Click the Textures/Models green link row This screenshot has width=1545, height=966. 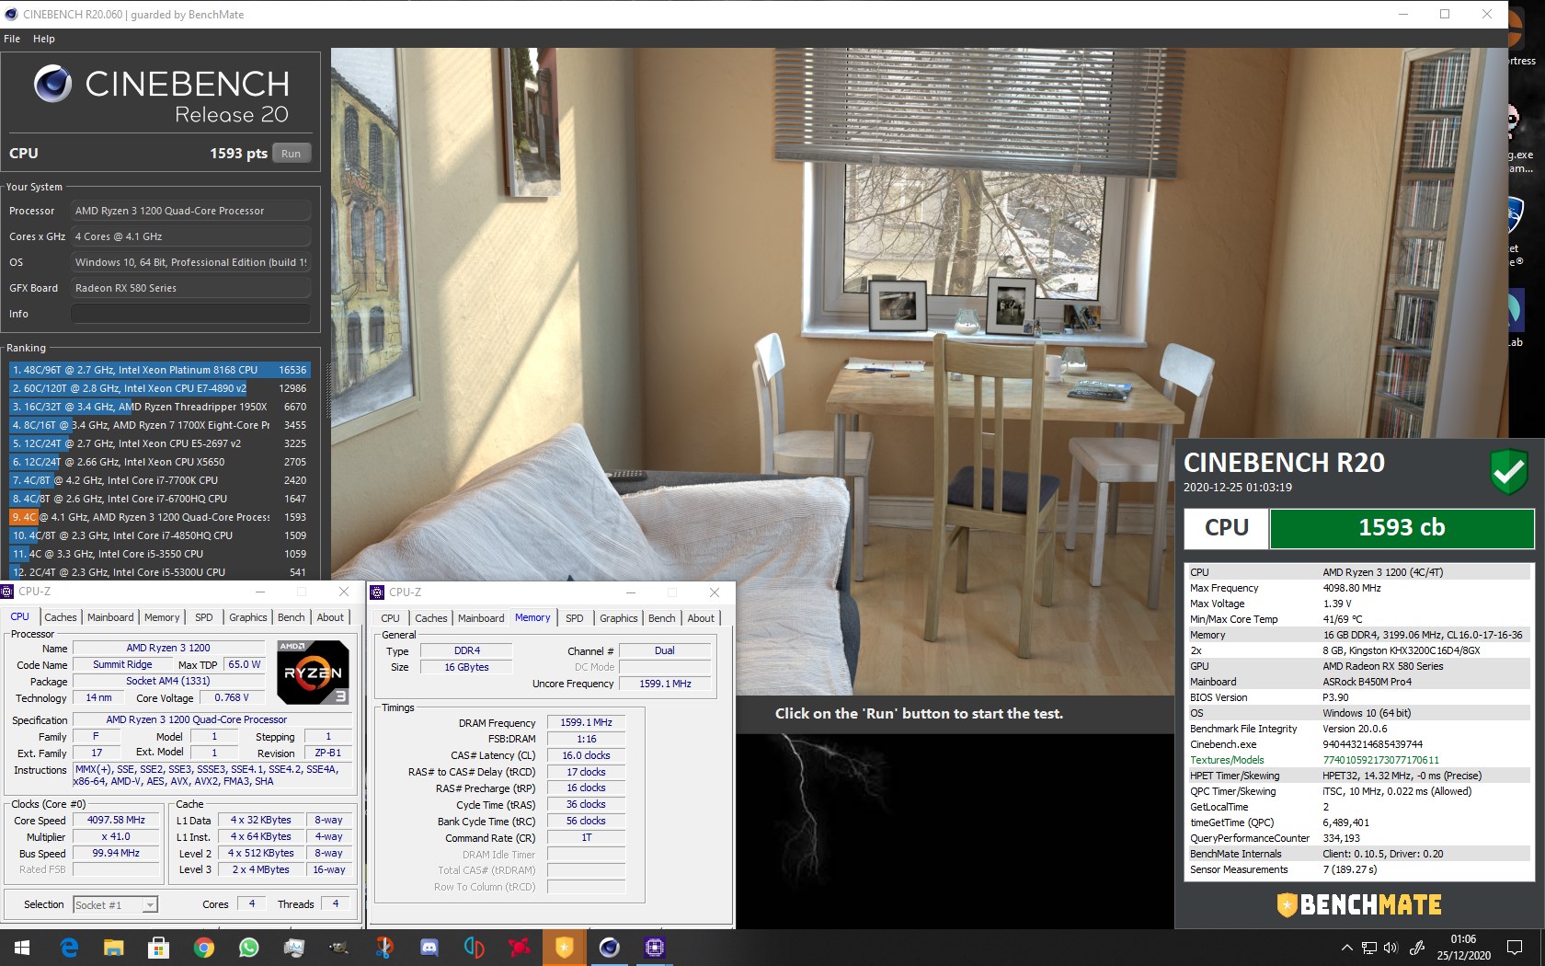pyautogui.click(x=1358, y=760)
